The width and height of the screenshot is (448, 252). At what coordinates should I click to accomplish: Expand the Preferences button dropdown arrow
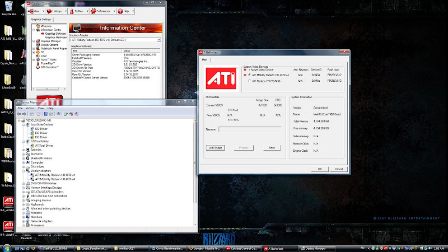pos(115,11)
